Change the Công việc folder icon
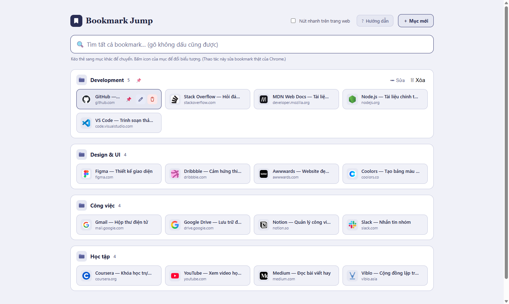This screenshot has height=304, width=509. pos(82,205)
